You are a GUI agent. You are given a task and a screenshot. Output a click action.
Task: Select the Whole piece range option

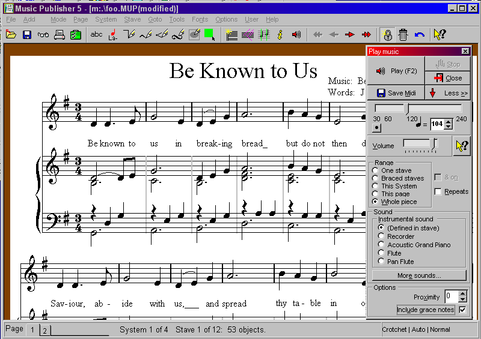375,202
